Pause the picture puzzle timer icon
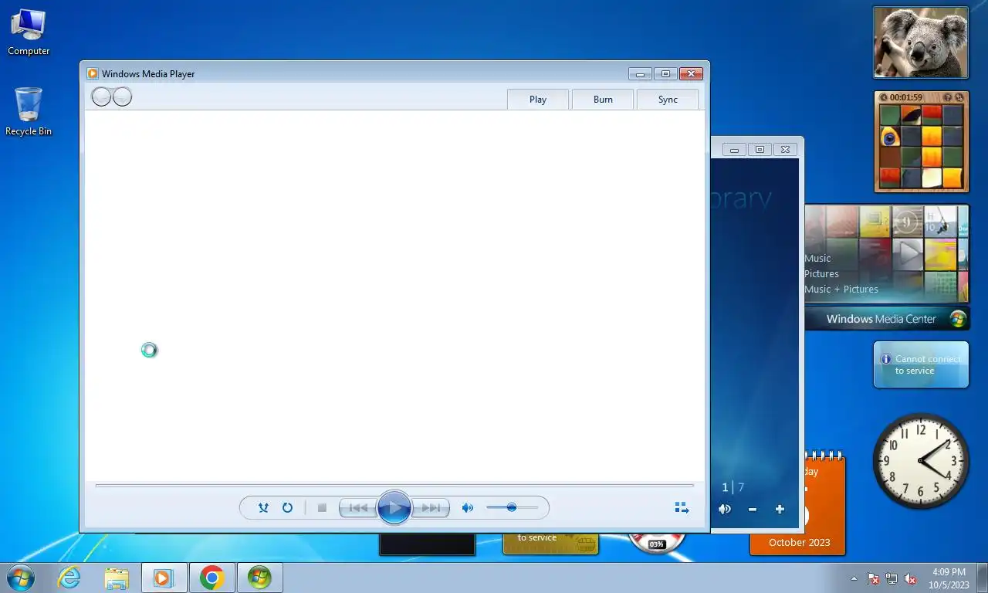The width and height of the screenshot is (988, 593). (884, 98)
